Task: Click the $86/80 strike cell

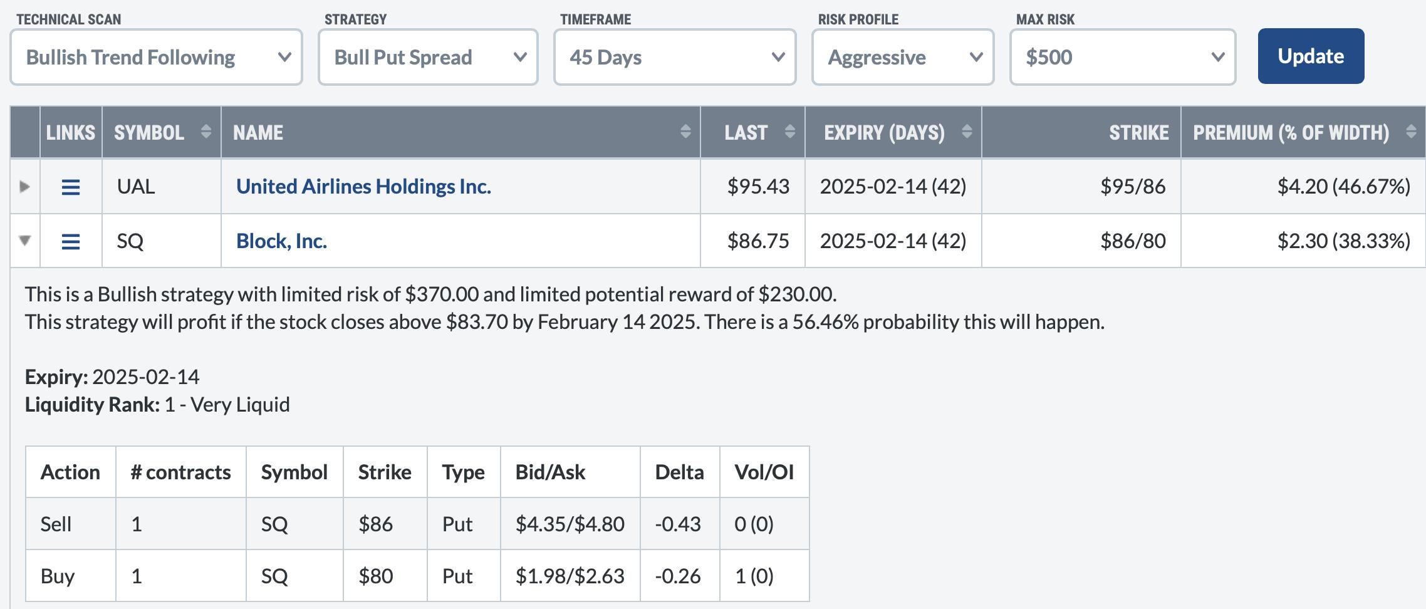Action: pyautogui.click(x=1081, y=241)
